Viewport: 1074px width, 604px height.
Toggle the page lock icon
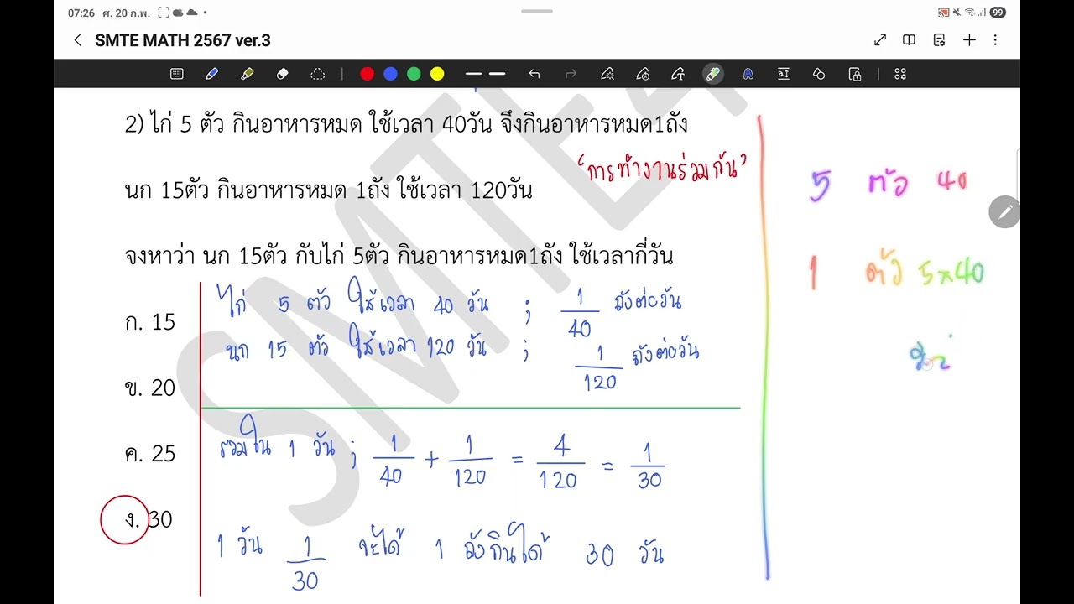click(x=855, y=74)
